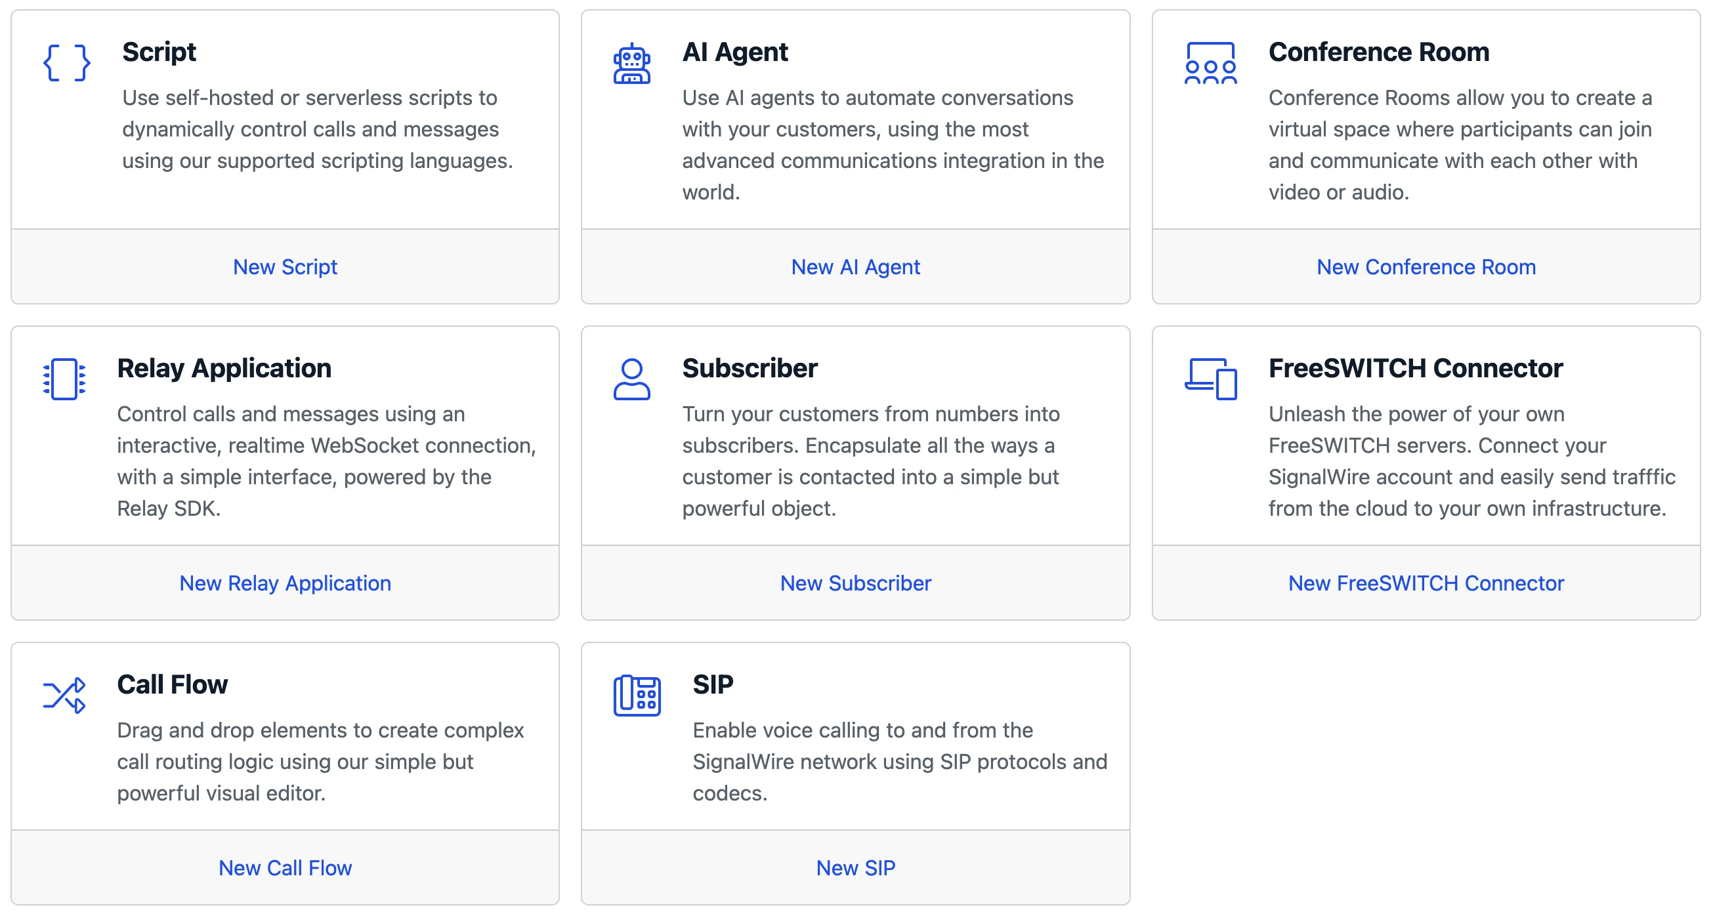This screenshot has width=1713, height=916.
Task: Click the Subscriber card description text
Action: tap(871, 461)
